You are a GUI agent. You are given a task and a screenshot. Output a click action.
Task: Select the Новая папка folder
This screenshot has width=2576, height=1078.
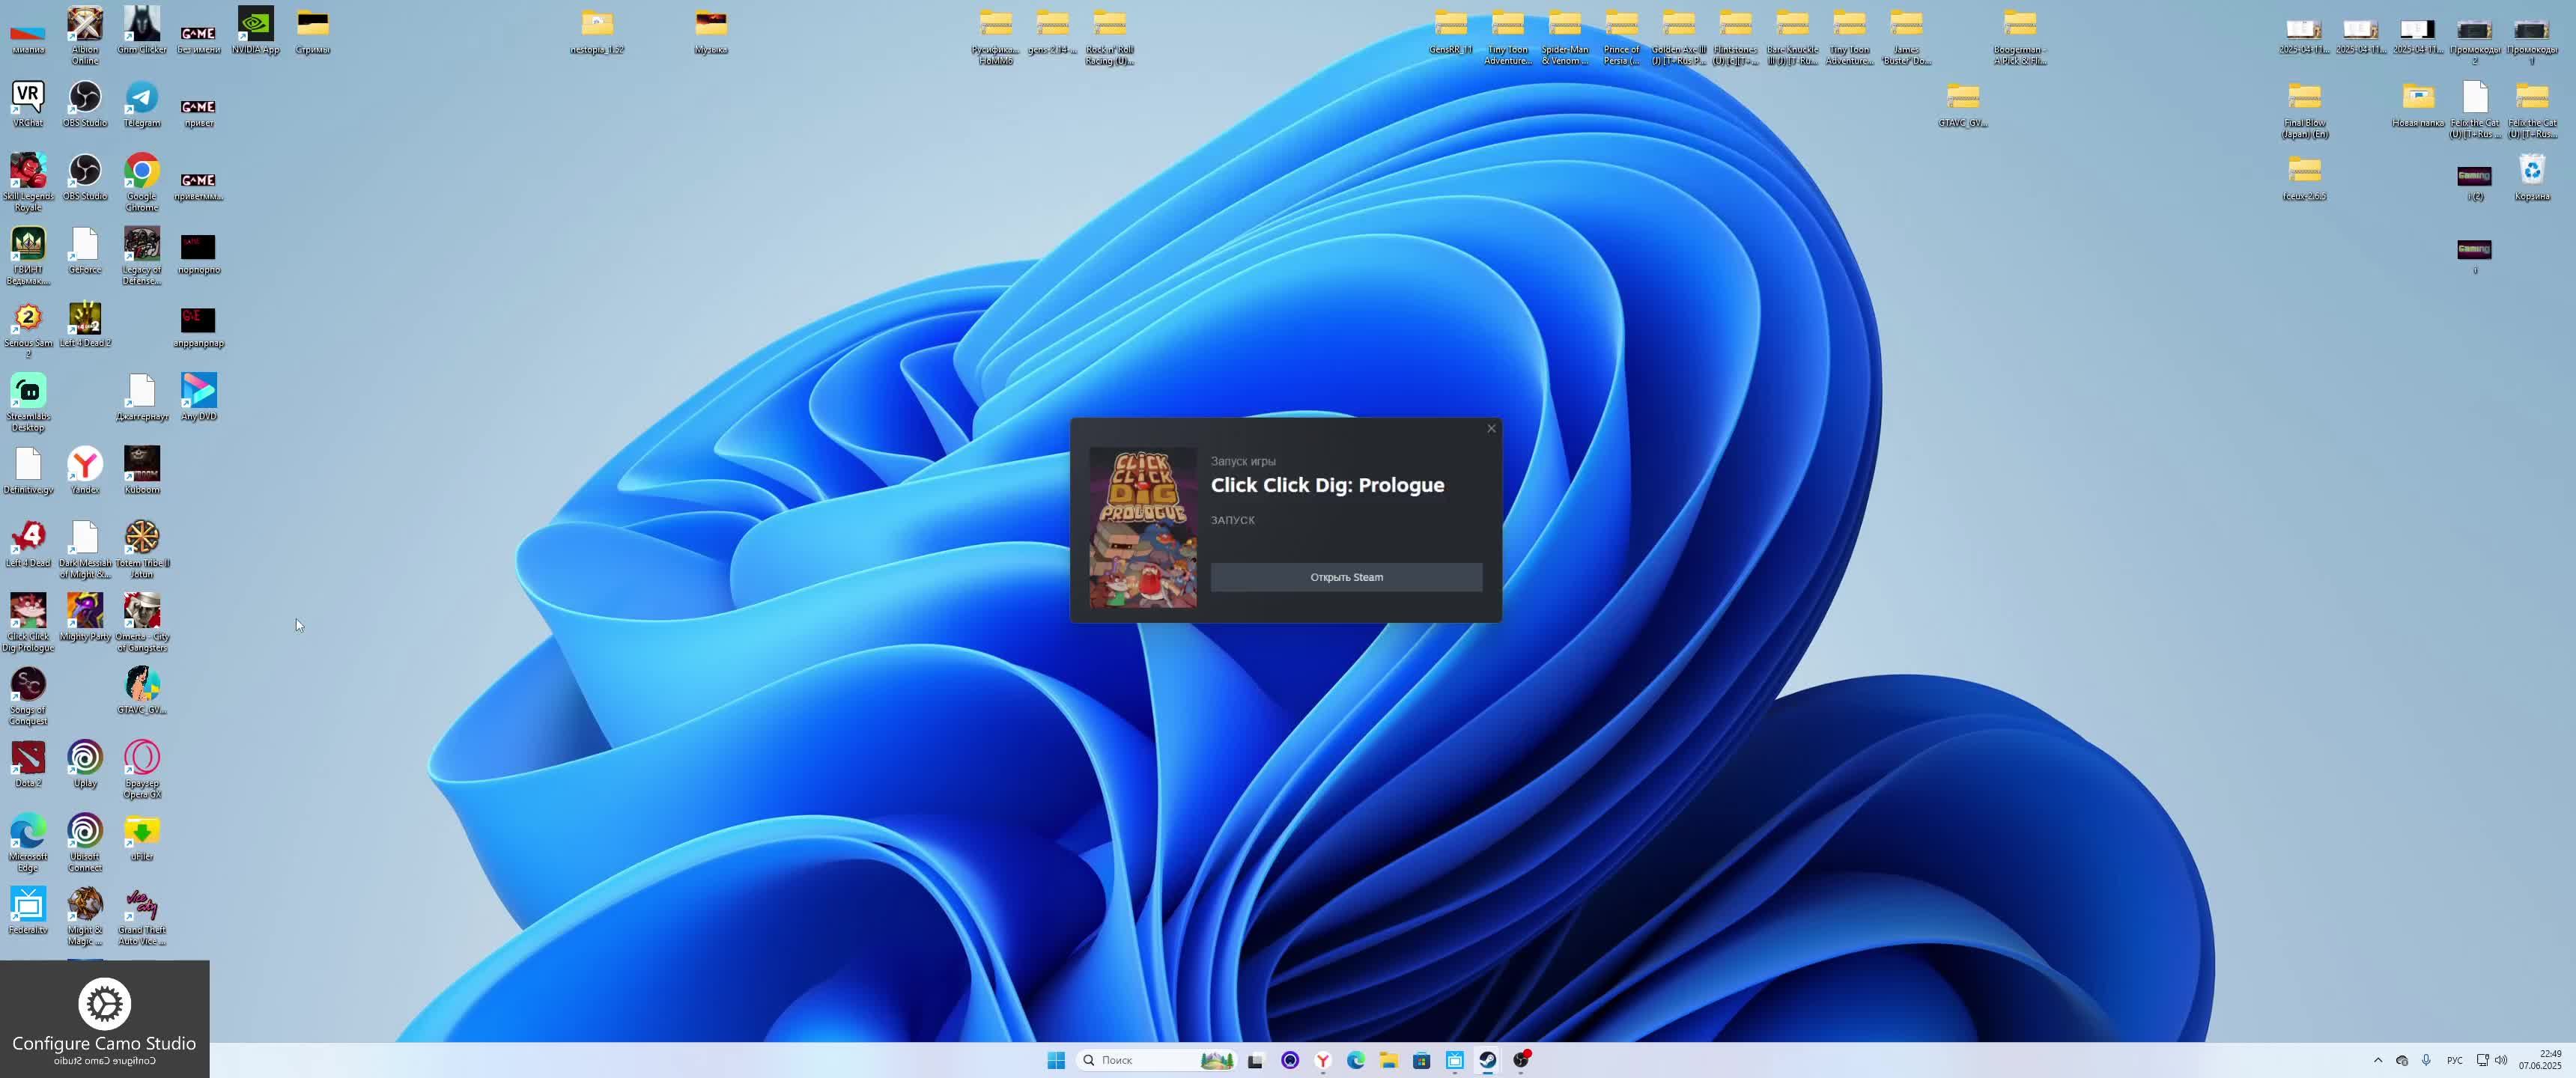coord(2418,104)
